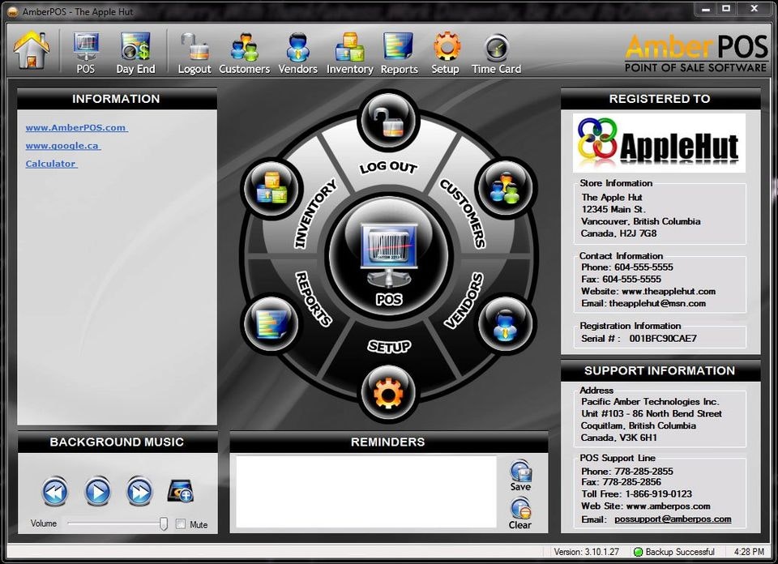Click the padlock Log Out icon on wheel

pyautogui.click(x=387, y=120)
